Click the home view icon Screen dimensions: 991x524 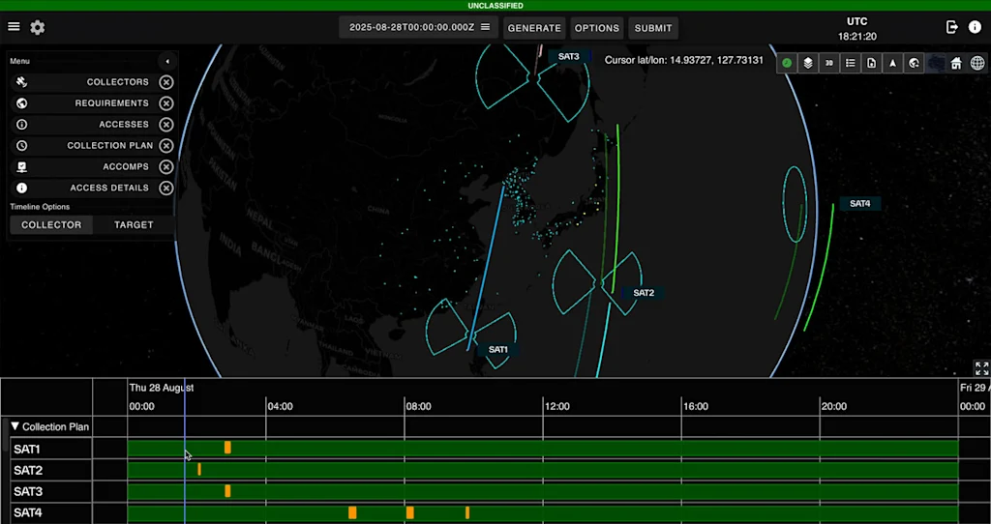[x=956, y=63]
